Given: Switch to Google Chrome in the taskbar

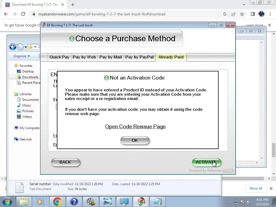Looking at the screenshot, I should click(57, 202).
